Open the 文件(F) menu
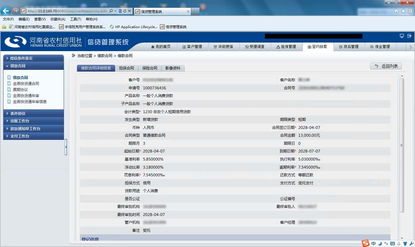Screen dimensions: 415x247 pyautogui.click(x=8, y=19)
